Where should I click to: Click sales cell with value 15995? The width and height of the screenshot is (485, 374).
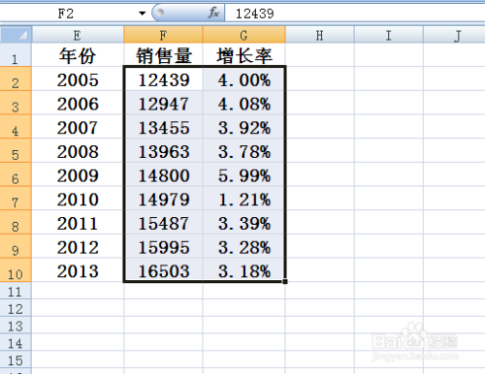163,246
